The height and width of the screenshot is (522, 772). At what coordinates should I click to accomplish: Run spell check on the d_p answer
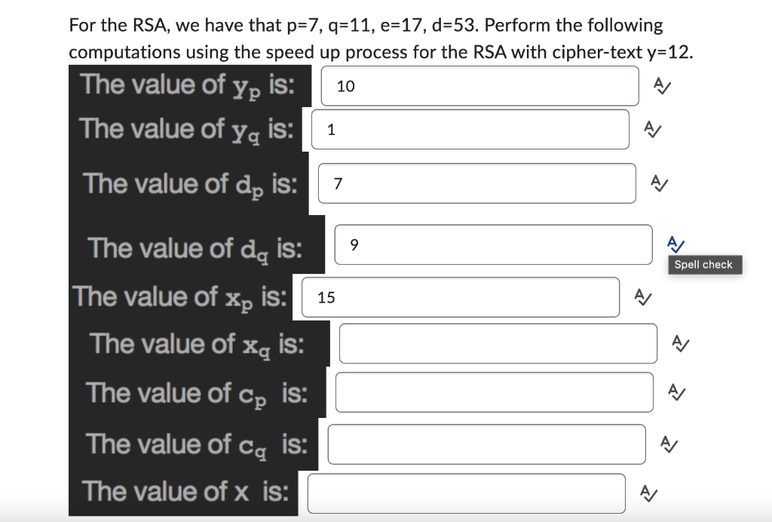point(658,183)
